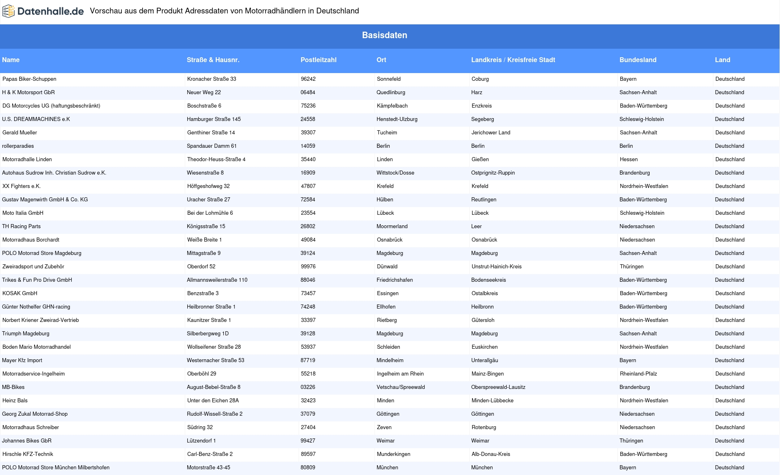Click the Name column header
Viewport: 780px width, 475px height.
coord(11,60)
